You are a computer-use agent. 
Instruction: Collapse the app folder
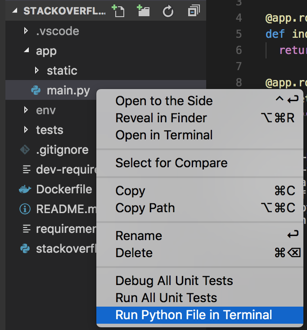click(x=26, y=51)
